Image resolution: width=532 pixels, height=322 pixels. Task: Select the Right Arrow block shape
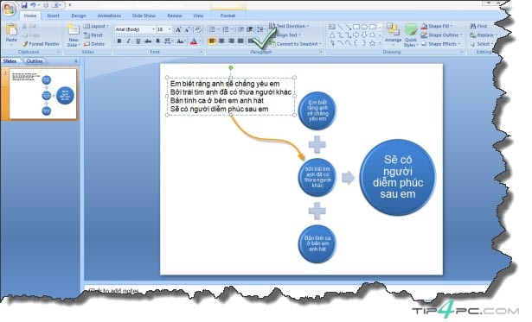click(x=356, y=35)
